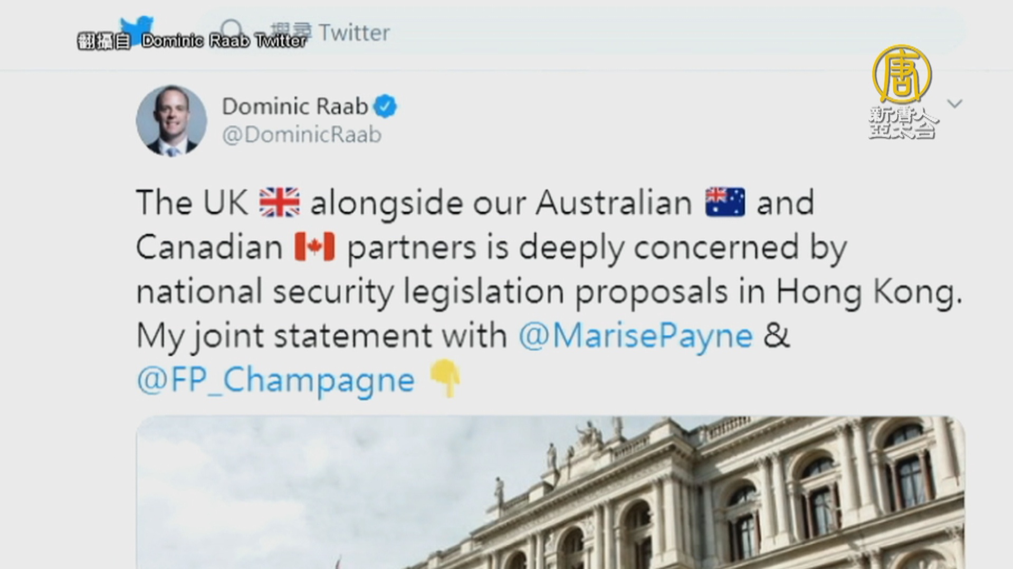1013x569 pixels.
Task: Open the @DominicRaab handle link
Action: click(301, 135)
